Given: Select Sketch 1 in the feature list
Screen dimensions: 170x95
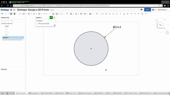Looking at the screenshot, I should pos(13,37).
